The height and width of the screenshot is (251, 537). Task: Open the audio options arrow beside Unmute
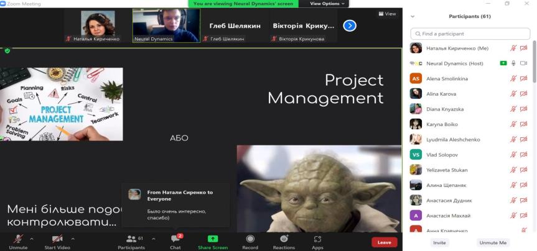[x=32, y=239]
